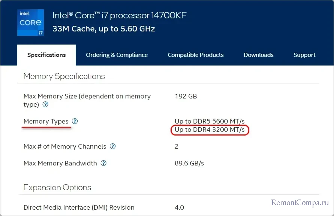Go to the Downloads tab

tap(259, 55)
